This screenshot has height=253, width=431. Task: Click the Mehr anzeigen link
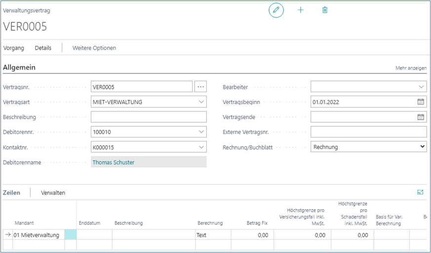click(x=411, y=68)
